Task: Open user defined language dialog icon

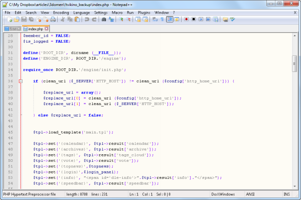Action: coord(177,19)
